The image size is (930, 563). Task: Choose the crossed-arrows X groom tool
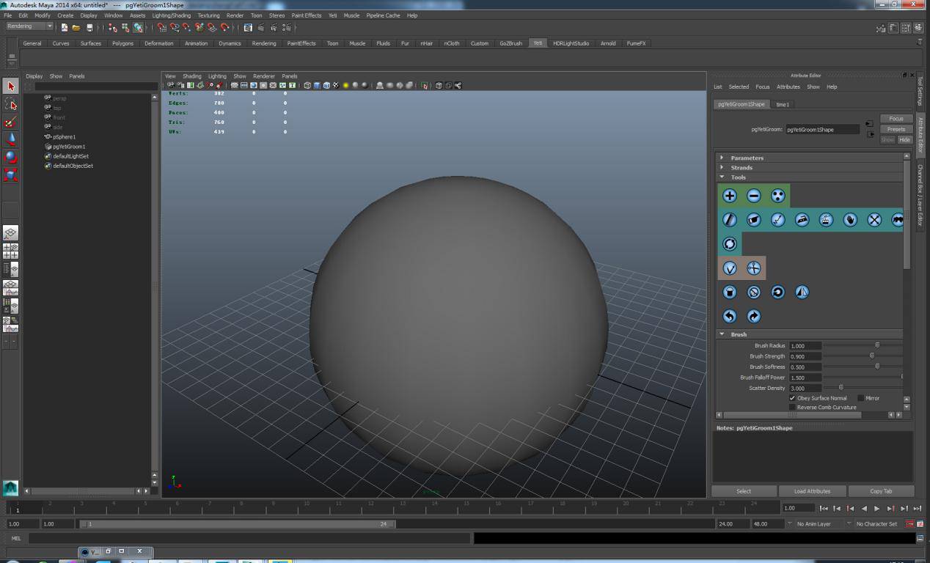tap(874, 220)
